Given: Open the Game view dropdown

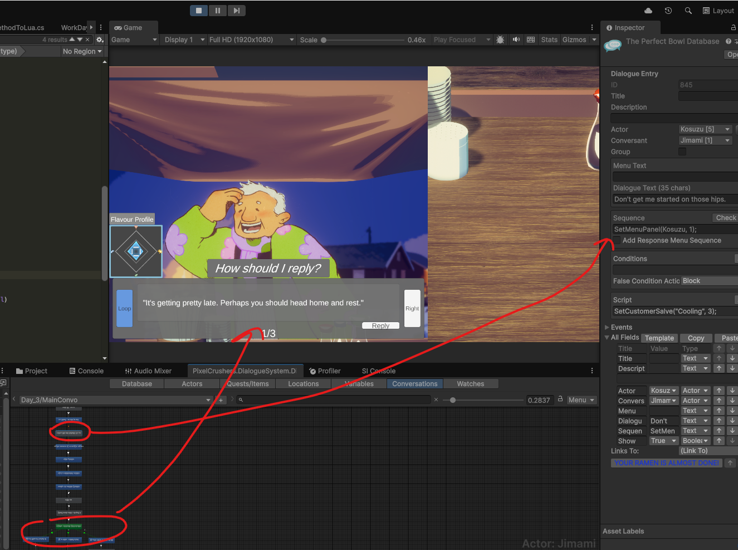Looking at the screenshot, I should click(134, 40).
